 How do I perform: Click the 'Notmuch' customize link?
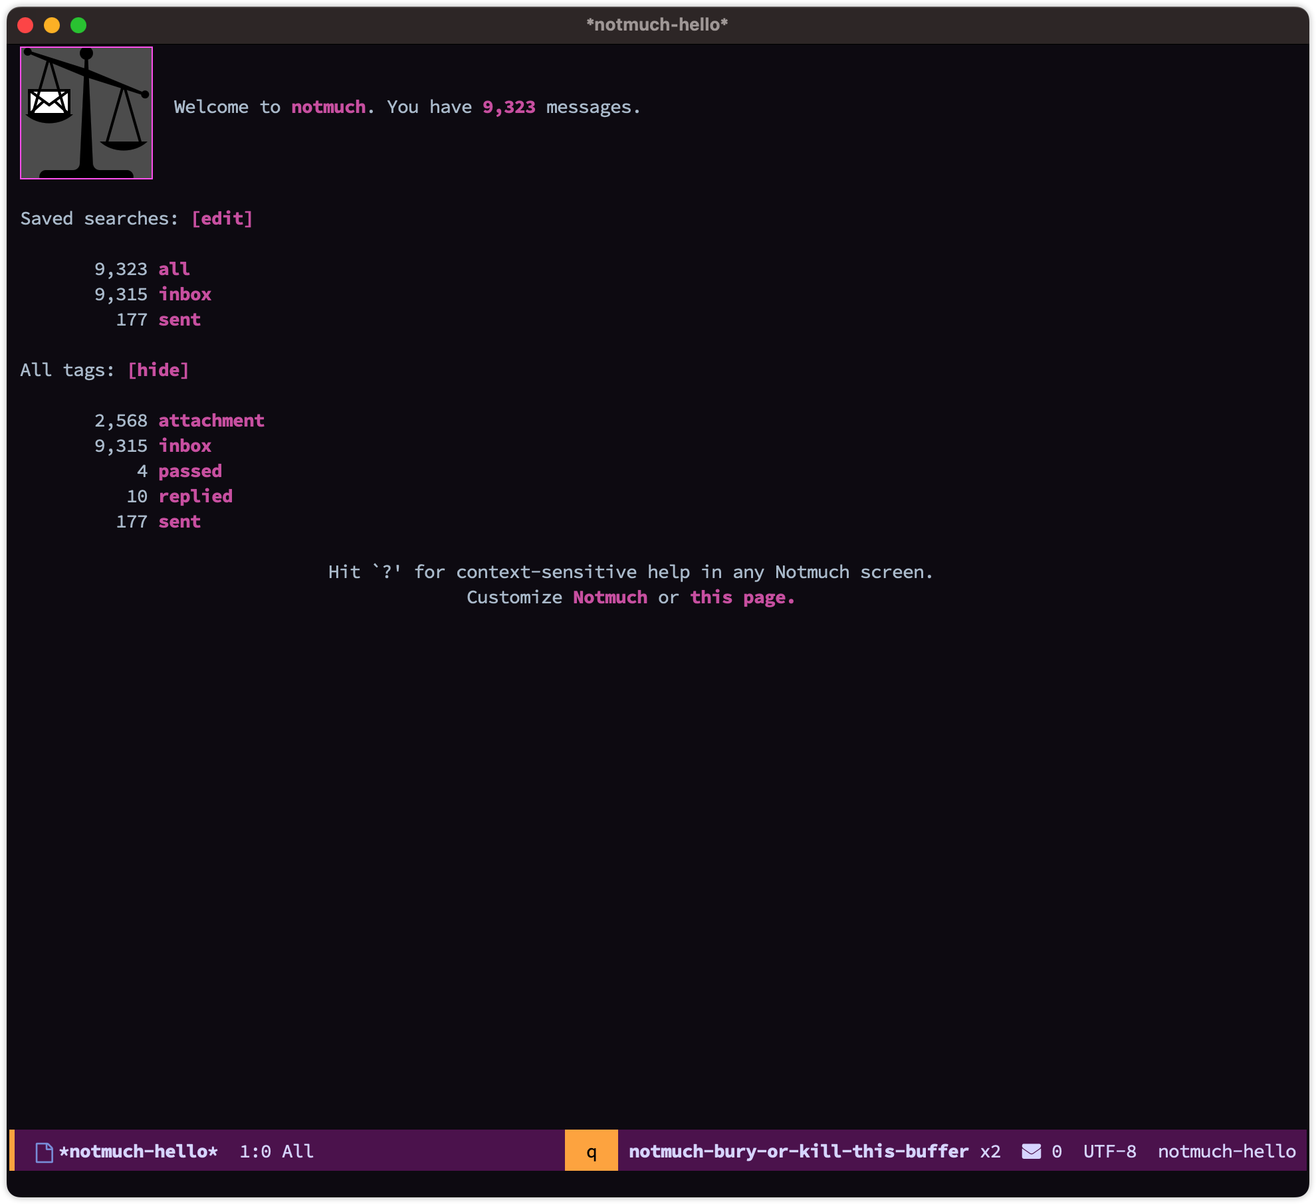click(610, 597)
